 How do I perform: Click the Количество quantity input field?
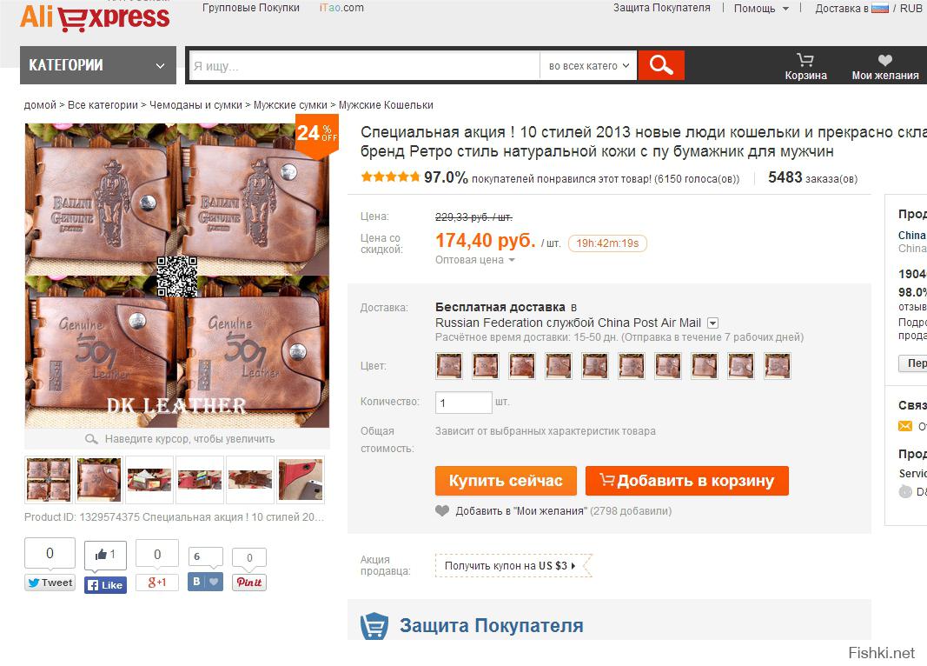(x=464, y=403)
